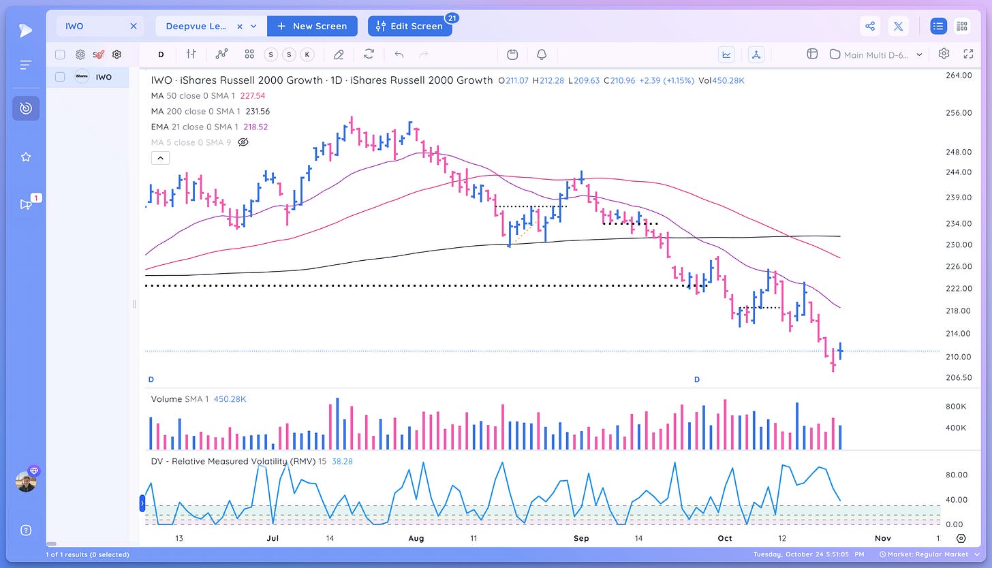Screen dimensions: 992x568
Task: Show the hidden MA 5 indicator eye
Action: (x=243, y=142)
